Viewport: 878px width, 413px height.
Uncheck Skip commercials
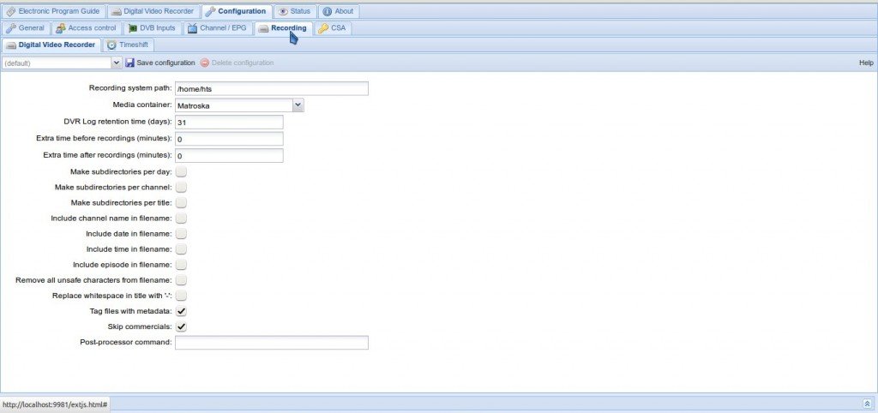pyautogui.click(x=181, y=326)
